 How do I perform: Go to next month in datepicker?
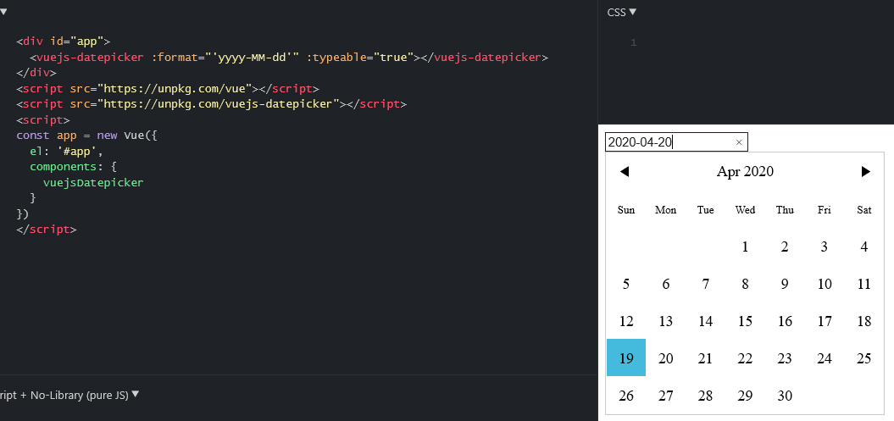coord(865,171)
